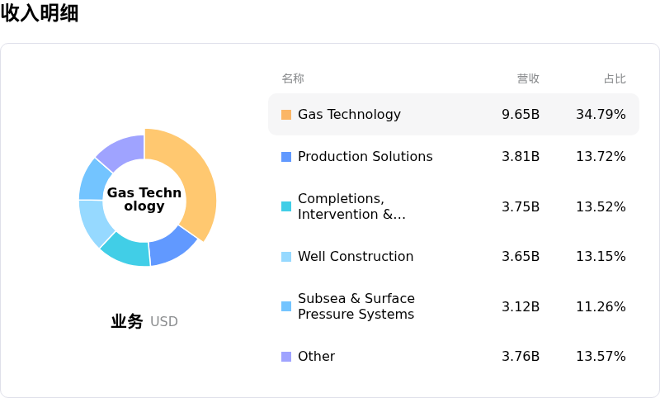
Task: Click the Subsea & Surface Pressure swatch
Action: pos(286,306)
